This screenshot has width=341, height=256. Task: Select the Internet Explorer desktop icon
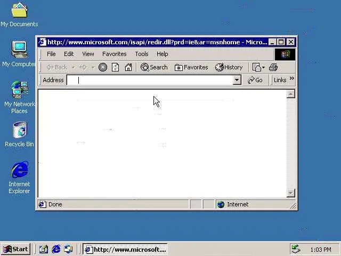click(19, 178)
